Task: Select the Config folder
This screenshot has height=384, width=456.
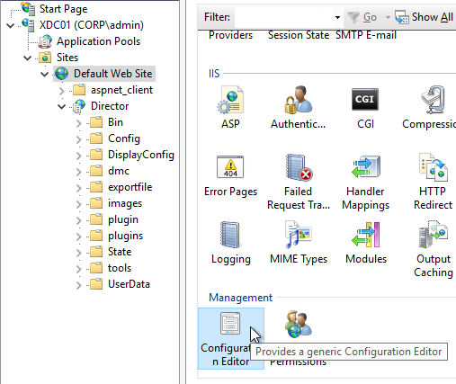Action: [124, 138]
